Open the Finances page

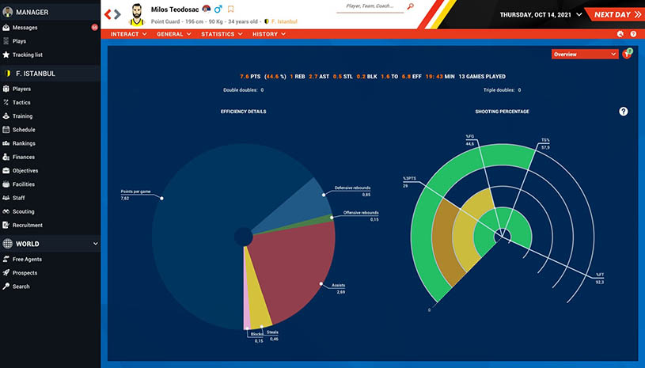pyautogui.click(x=24, y=157)
